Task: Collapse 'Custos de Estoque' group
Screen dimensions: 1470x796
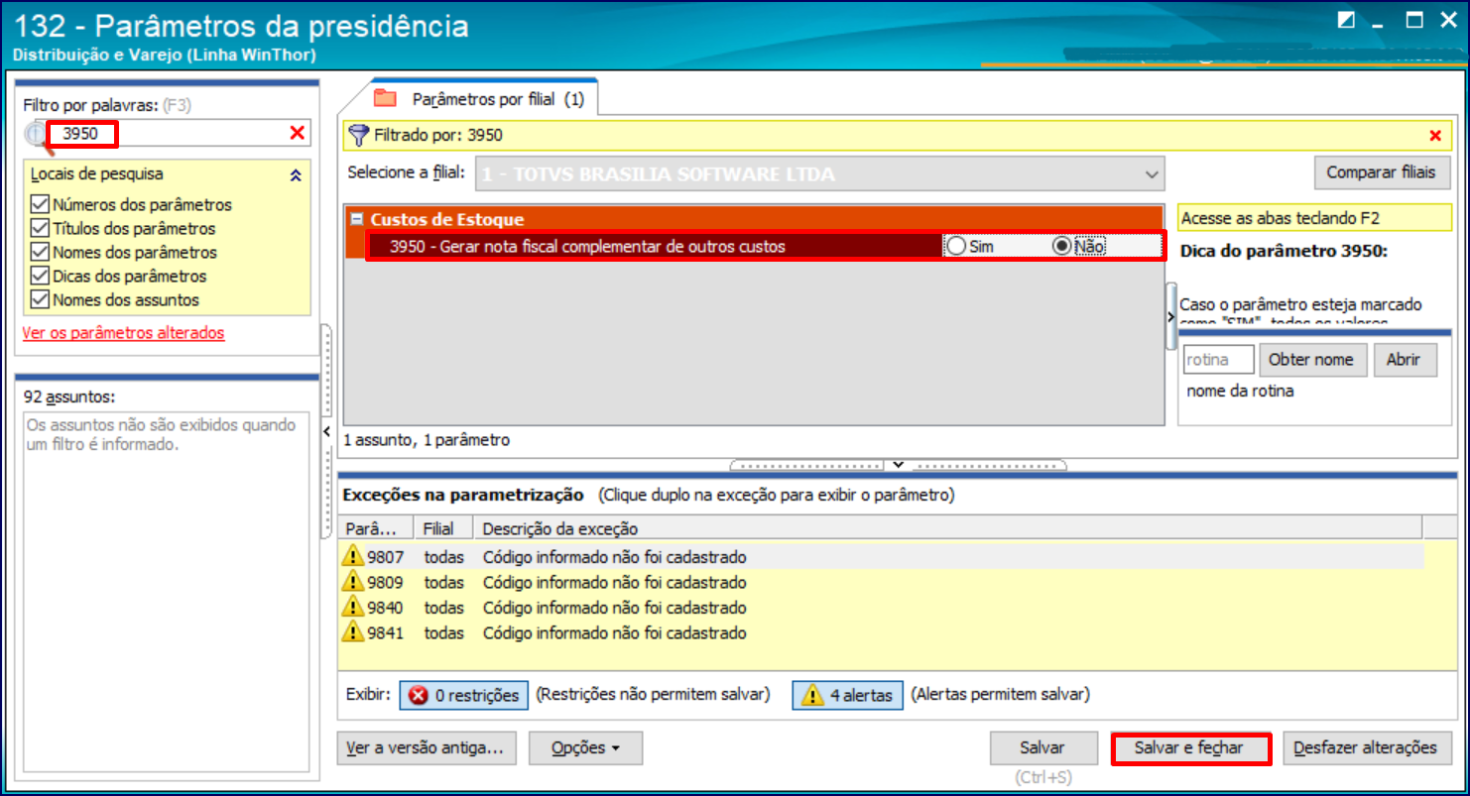Action: (x=357, y=219)
